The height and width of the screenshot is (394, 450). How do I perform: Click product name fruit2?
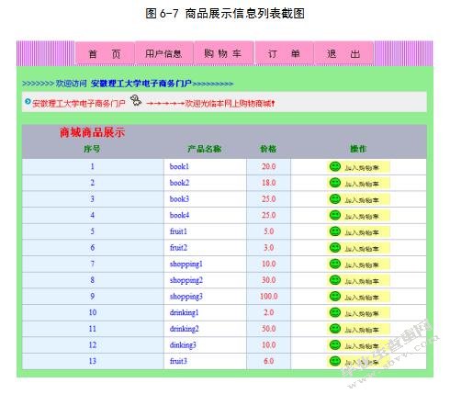pyautogui.click(x=178, y=248)
